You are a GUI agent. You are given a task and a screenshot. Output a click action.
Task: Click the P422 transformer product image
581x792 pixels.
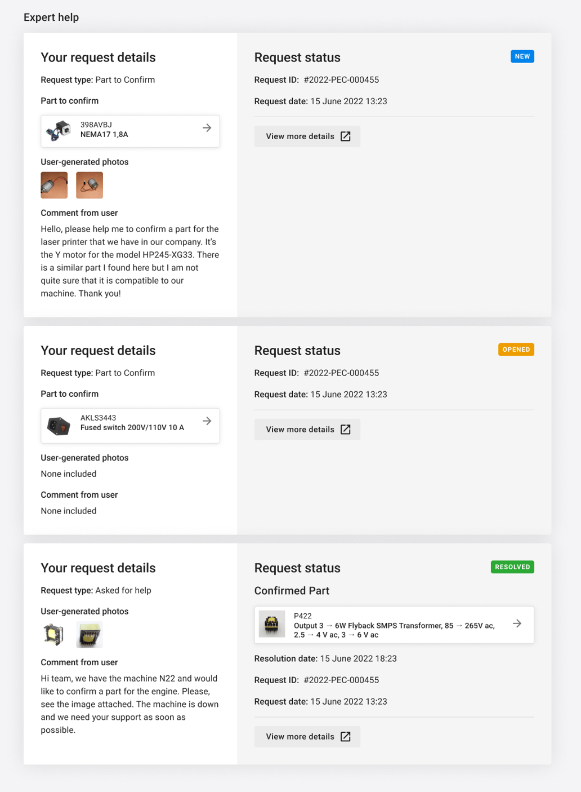point(272,624)
